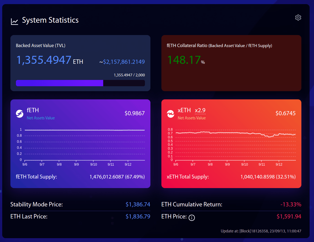The width and height of the screenshot is (314, 242).
Task: Click the fETH price $0.9867
Action: (134, 113)
